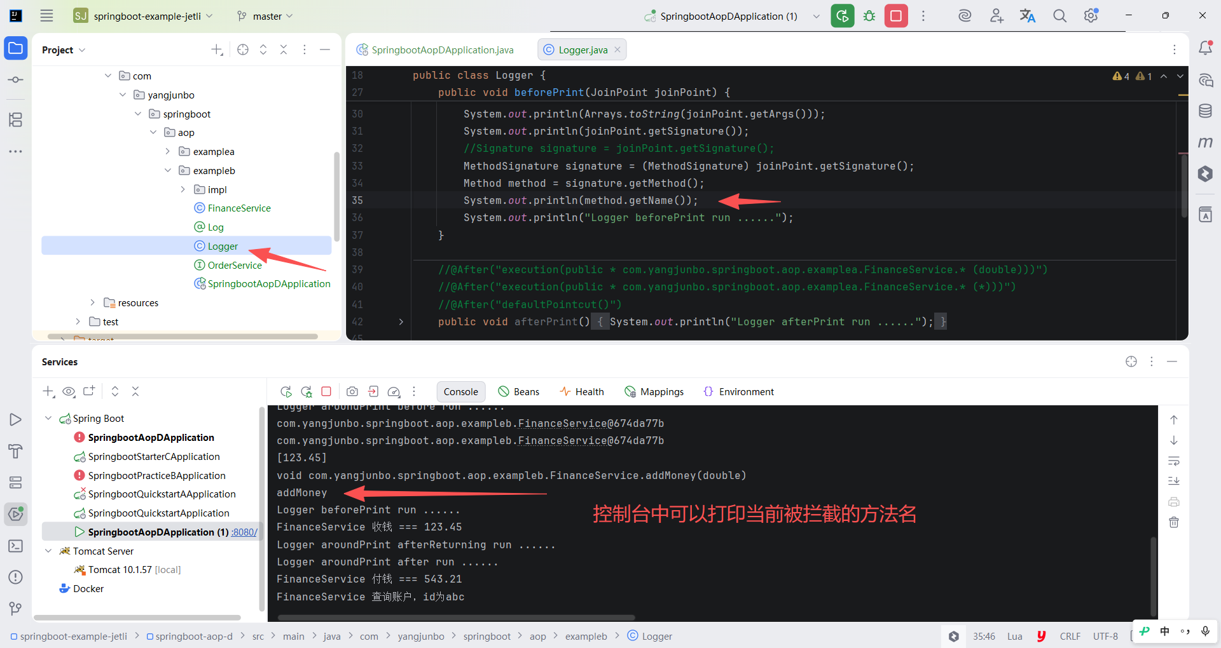Open the Terminal tool window

point(16,546)
